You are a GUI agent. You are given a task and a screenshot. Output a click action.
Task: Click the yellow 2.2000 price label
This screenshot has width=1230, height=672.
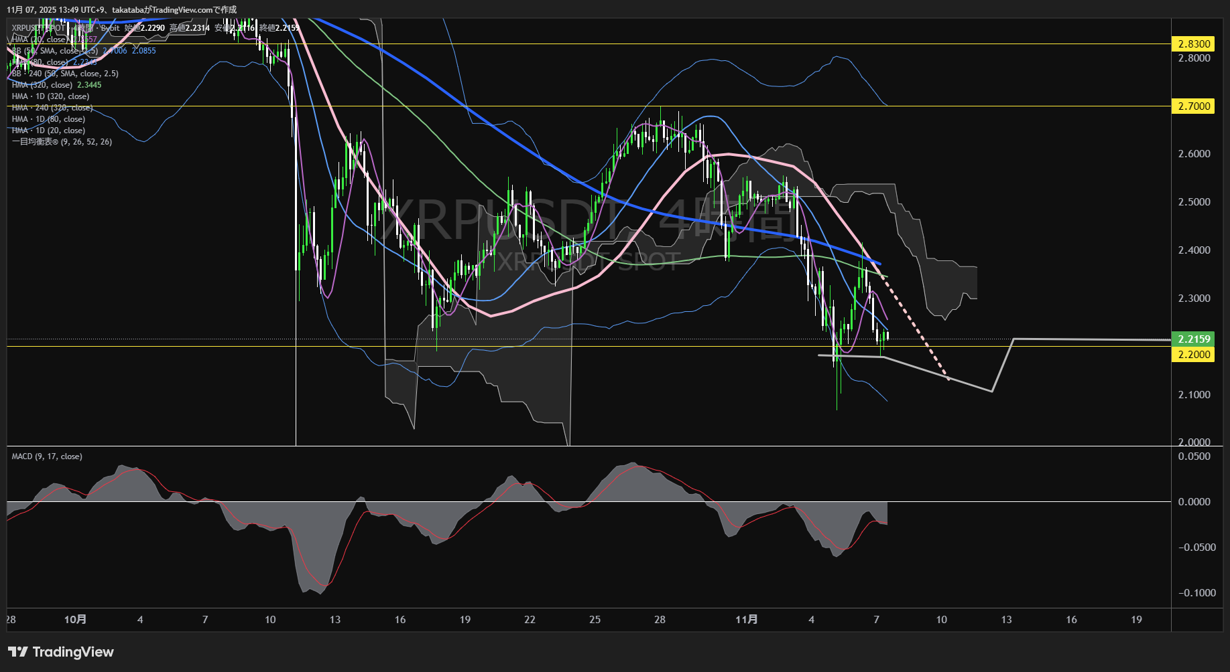tap(1193, 354)
